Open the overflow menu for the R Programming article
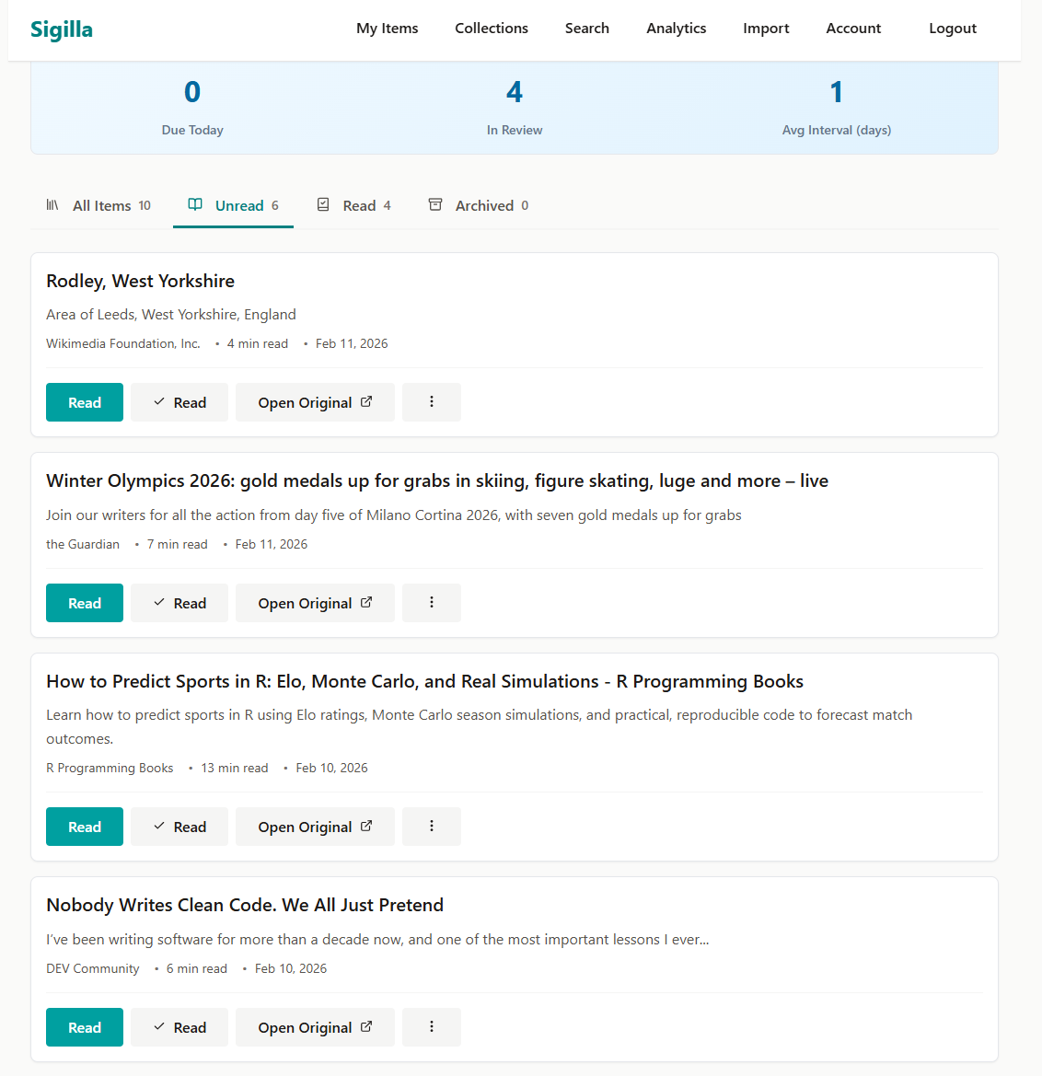 (x=432, y=827)
